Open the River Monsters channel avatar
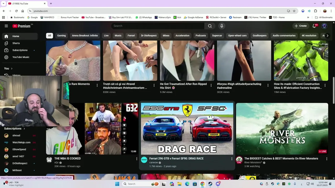 pos(239,160)
